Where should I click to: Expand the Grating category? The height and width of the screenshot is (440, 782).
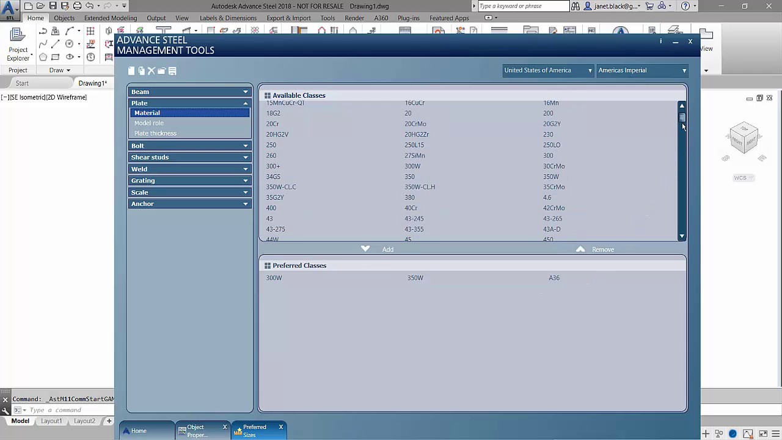(x=189, y=180)
